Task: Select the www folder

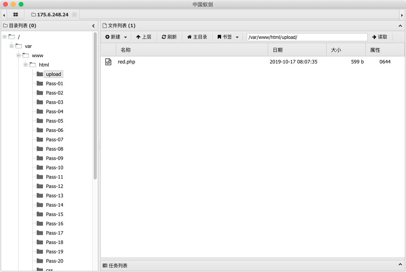Action: click(x=33, y=56)
